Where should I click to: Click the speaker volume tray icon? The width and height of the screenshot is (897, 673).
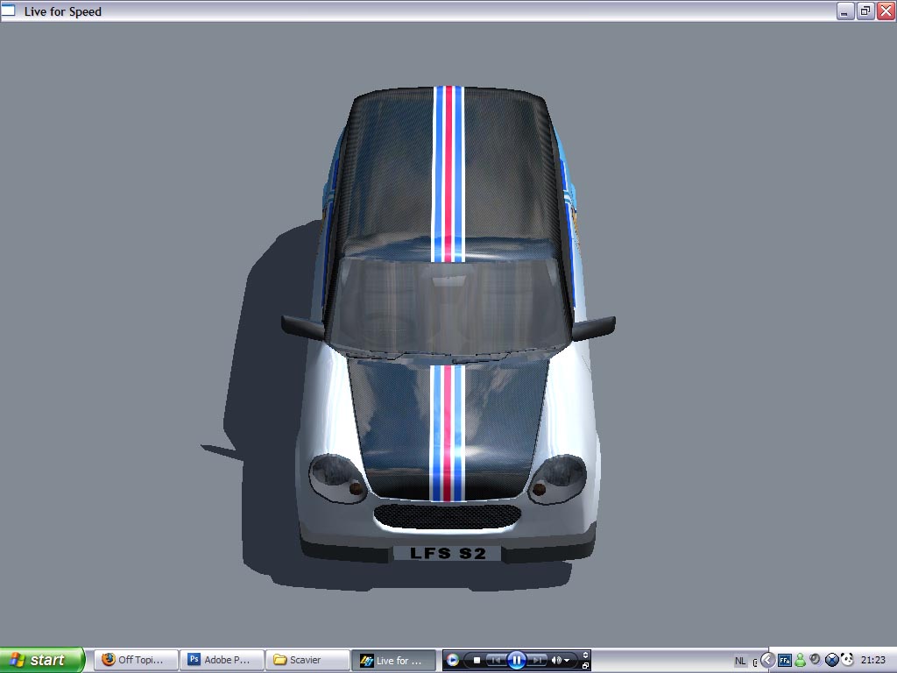816,660
